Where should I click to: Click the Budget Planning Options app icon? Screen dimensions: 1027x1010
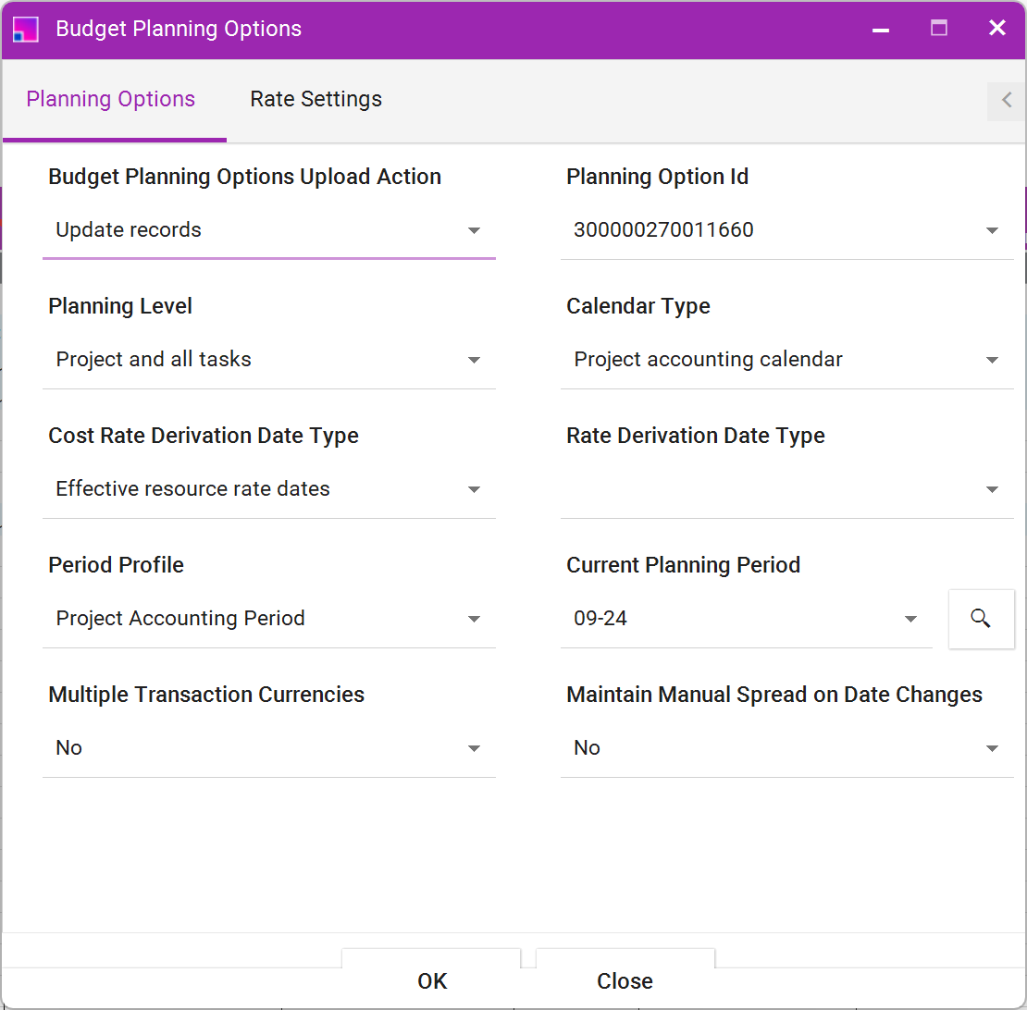(26, 29)
